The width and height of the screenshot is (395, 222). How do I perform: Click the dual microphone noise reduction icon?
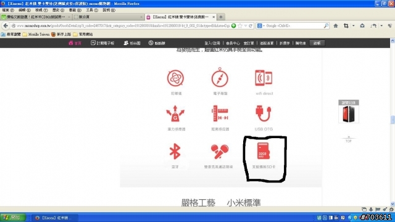click(220, 152)
